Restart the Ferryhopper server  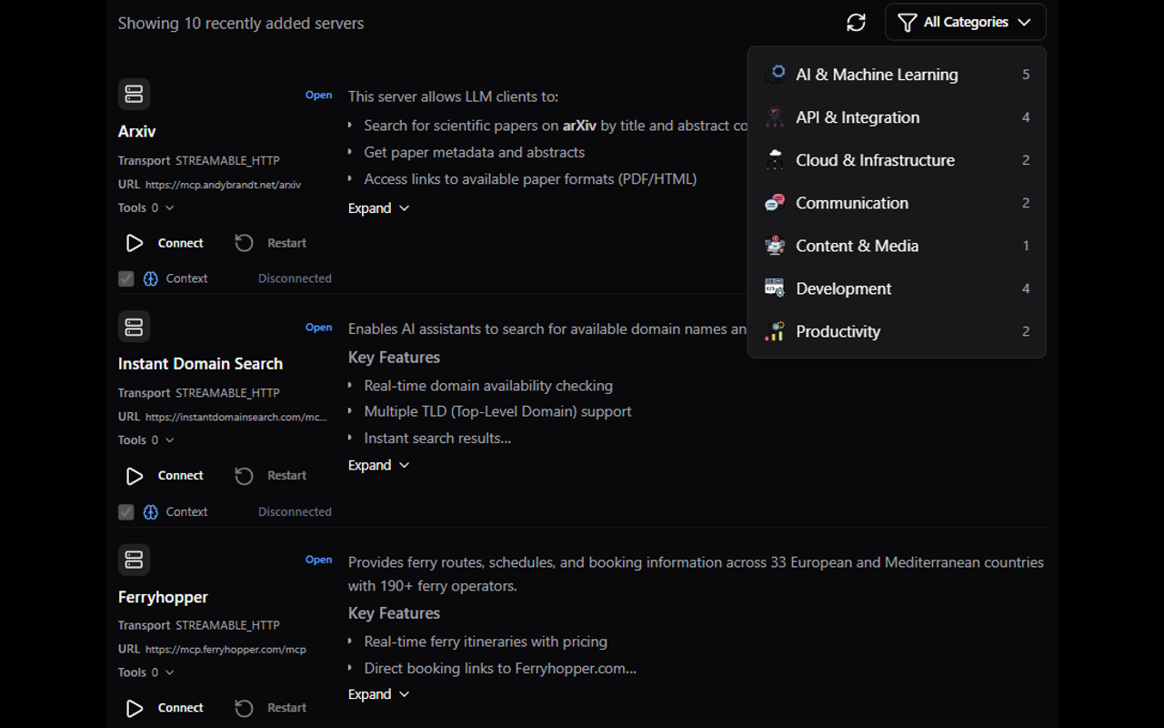pos(271,707)
